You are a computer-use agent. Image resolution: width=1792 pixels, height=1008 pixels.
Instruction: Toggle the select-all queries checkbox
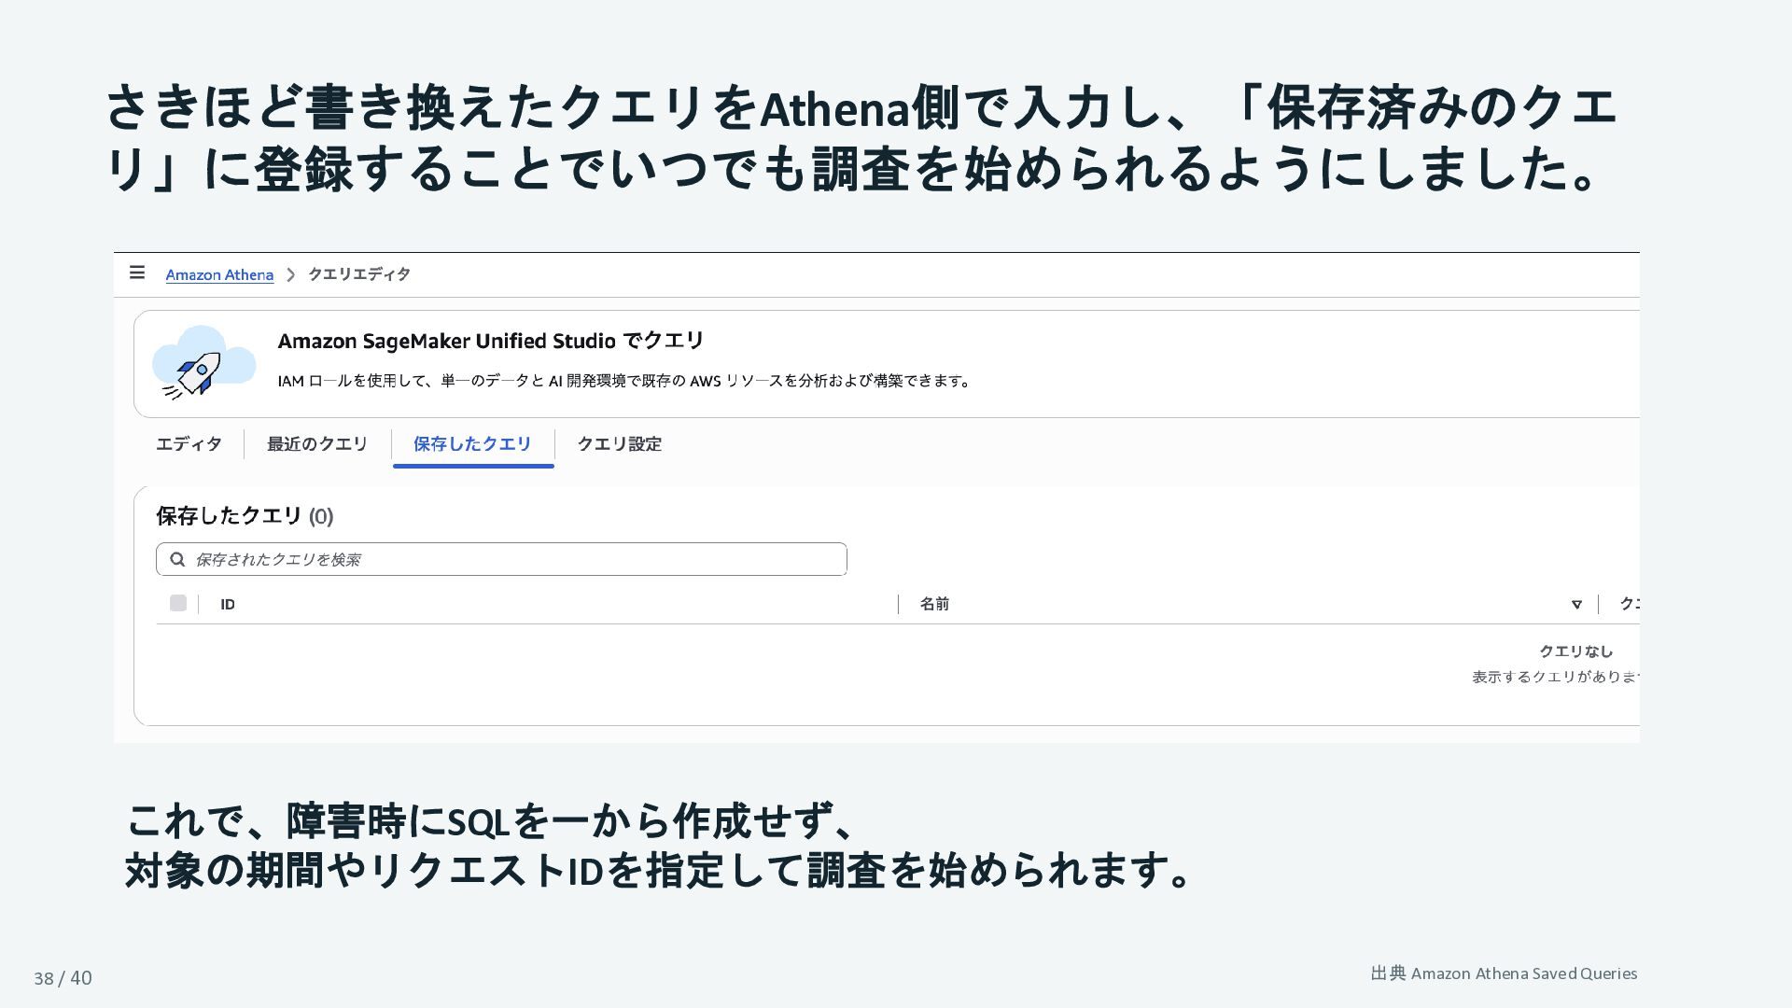click(x=178, y=603)
